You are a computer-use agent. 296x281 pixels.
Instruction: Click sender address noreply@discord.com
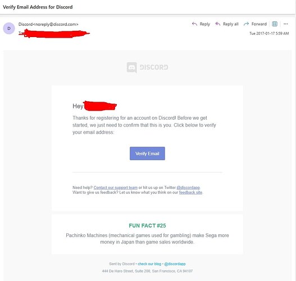56,24
